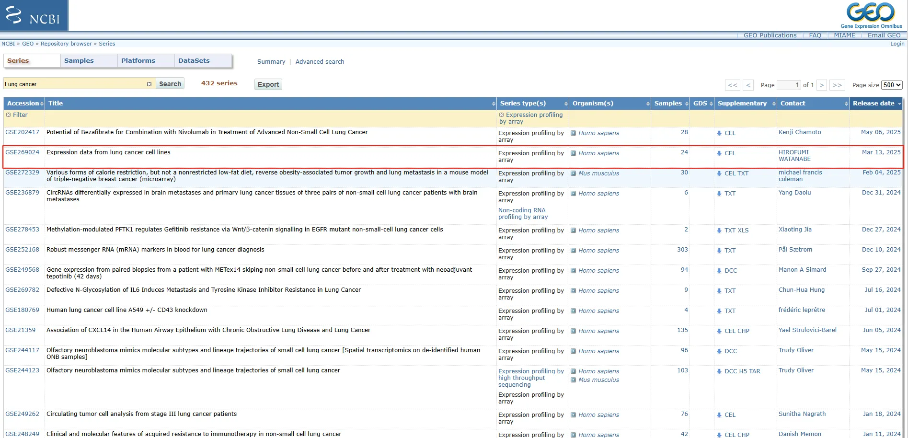Click the NCBI logo in the header
Viewport: 908px width, 438px height.
34,15
